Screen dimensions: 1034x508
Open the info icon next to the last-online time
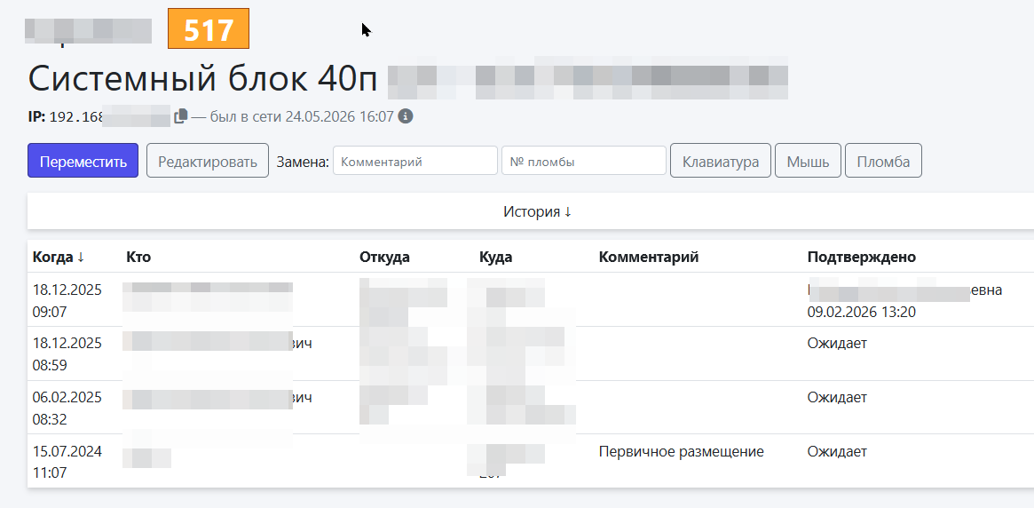coord(406,116)
